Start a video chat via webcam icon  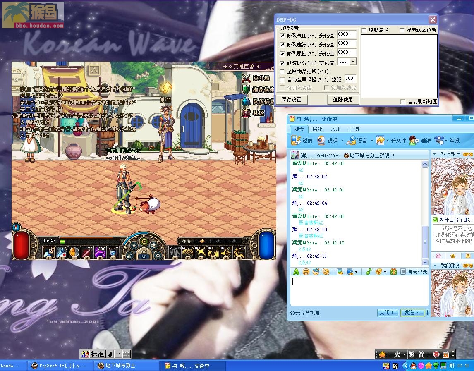(321, 140)
